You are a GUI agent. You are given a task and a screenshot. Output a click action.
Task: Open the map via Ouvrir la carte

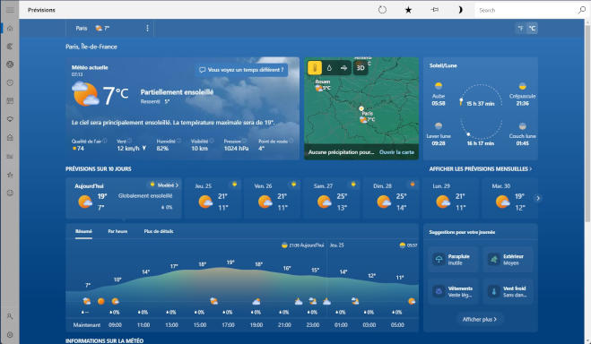pos(396,152)
